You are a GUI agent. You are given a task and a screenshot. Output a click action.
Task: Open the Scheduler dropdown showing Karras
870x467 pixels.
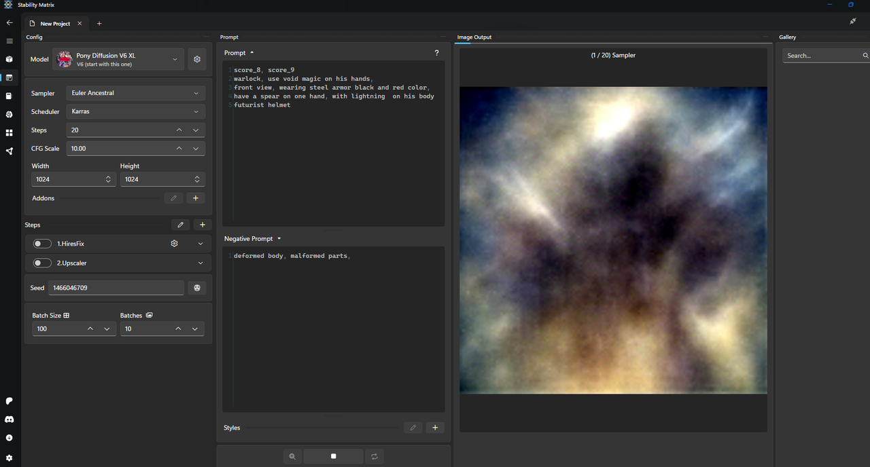[136, 111]
